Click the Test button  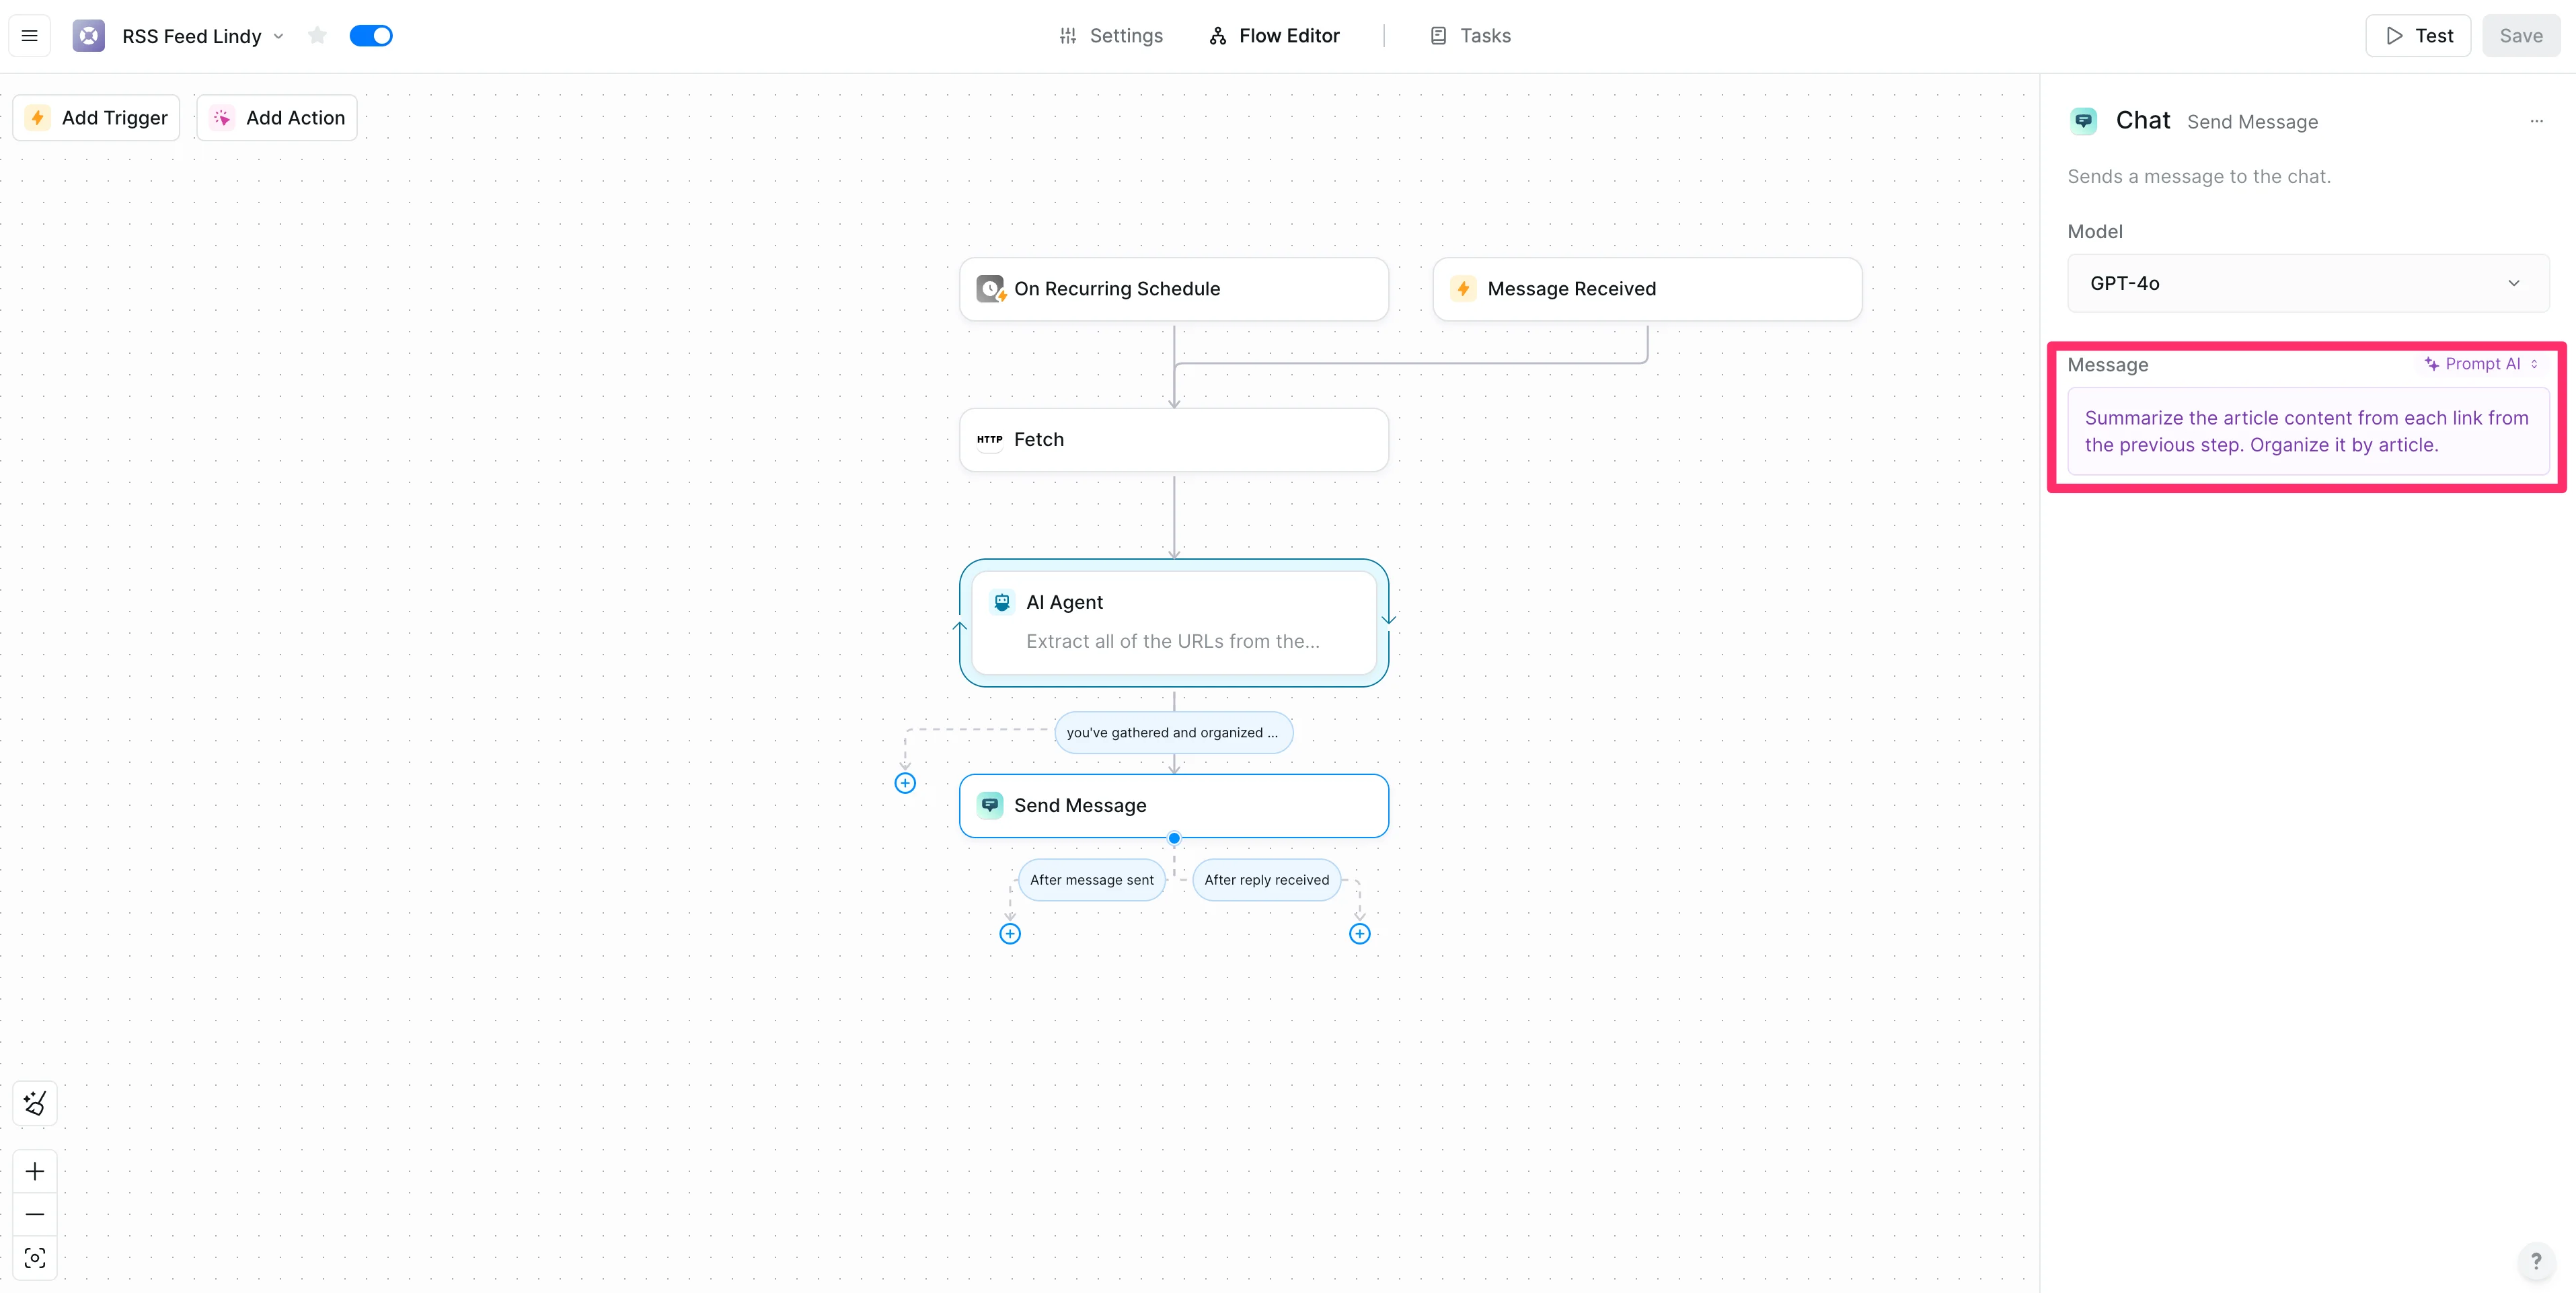(x=2418, y=36)
